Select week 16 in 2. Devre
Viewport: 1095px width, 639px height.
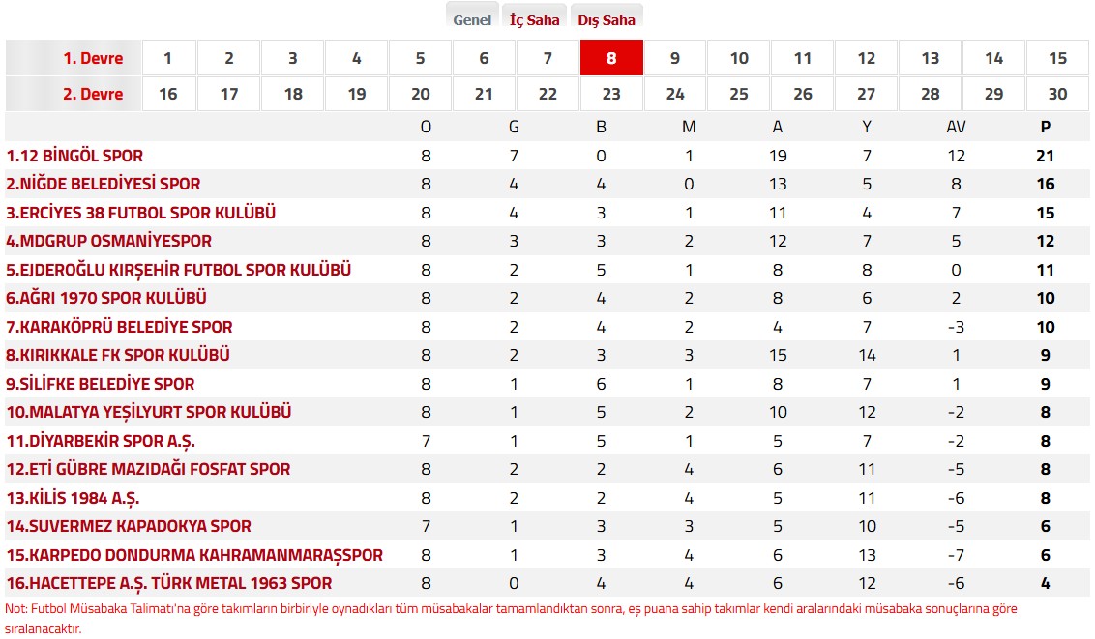168,95
